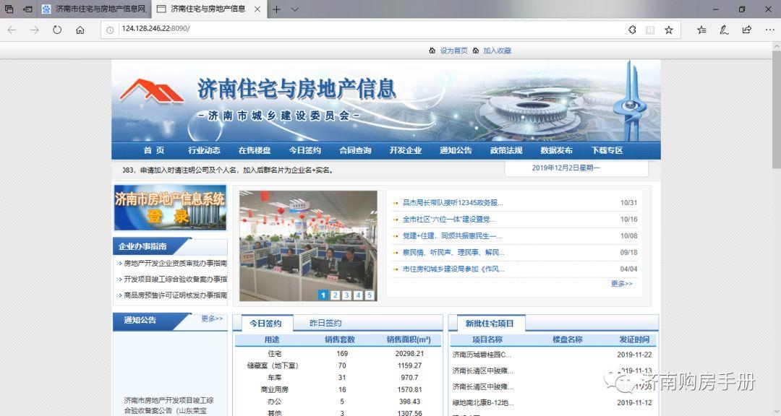This screenshot has height=416, width=781.
Task: Open the 合同查询 navigation menu item
Action: click(x=355, y=150)
